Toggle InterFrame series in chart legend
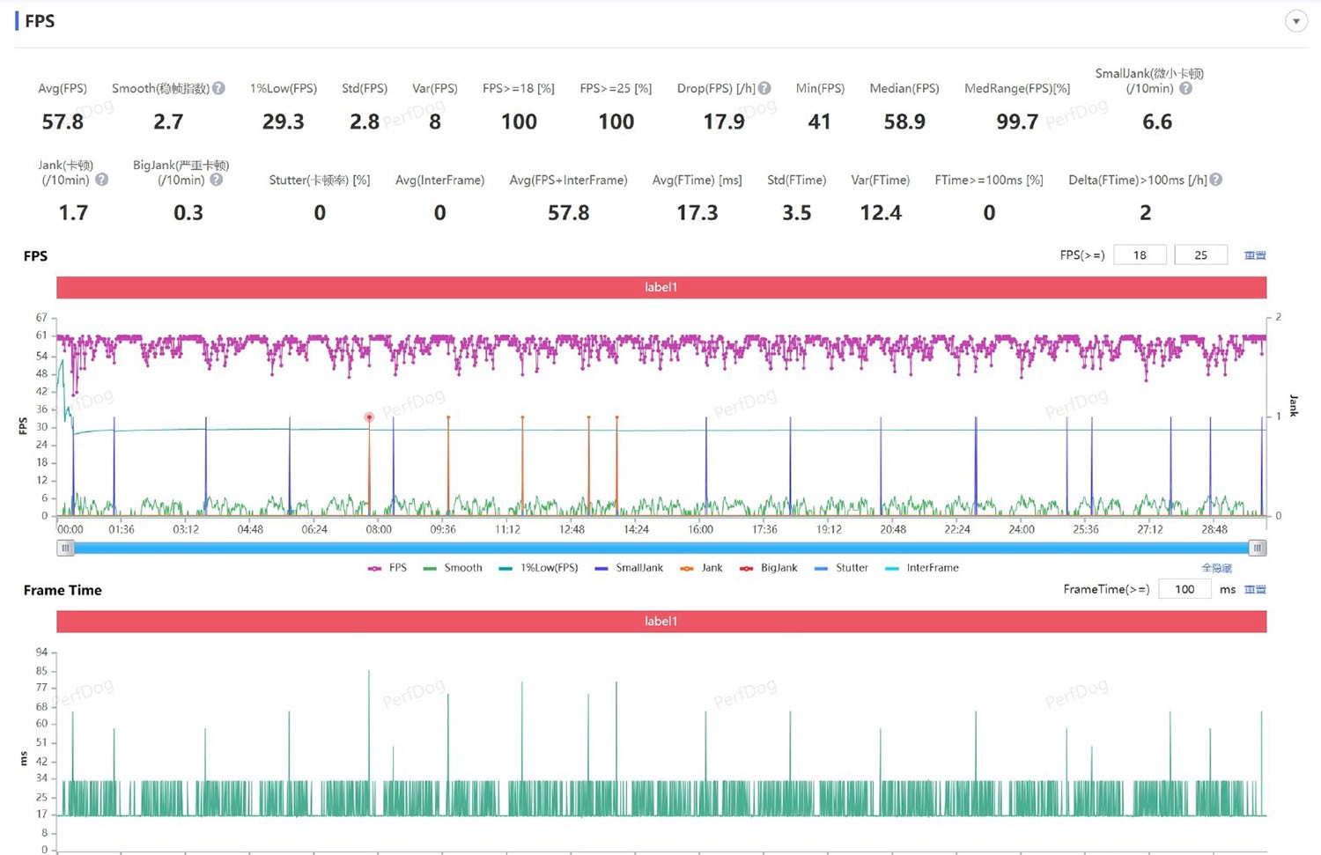 pyautogui.click(x=921, y=568)
